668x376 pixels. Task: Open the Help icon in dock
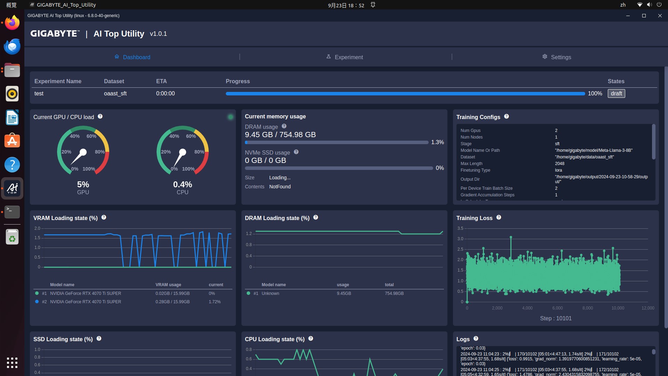pos(12,165)
